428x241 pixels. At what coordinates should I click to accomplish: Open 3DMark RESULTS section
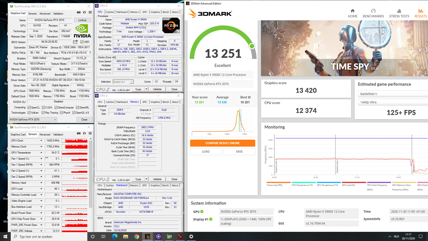[421, 13]
